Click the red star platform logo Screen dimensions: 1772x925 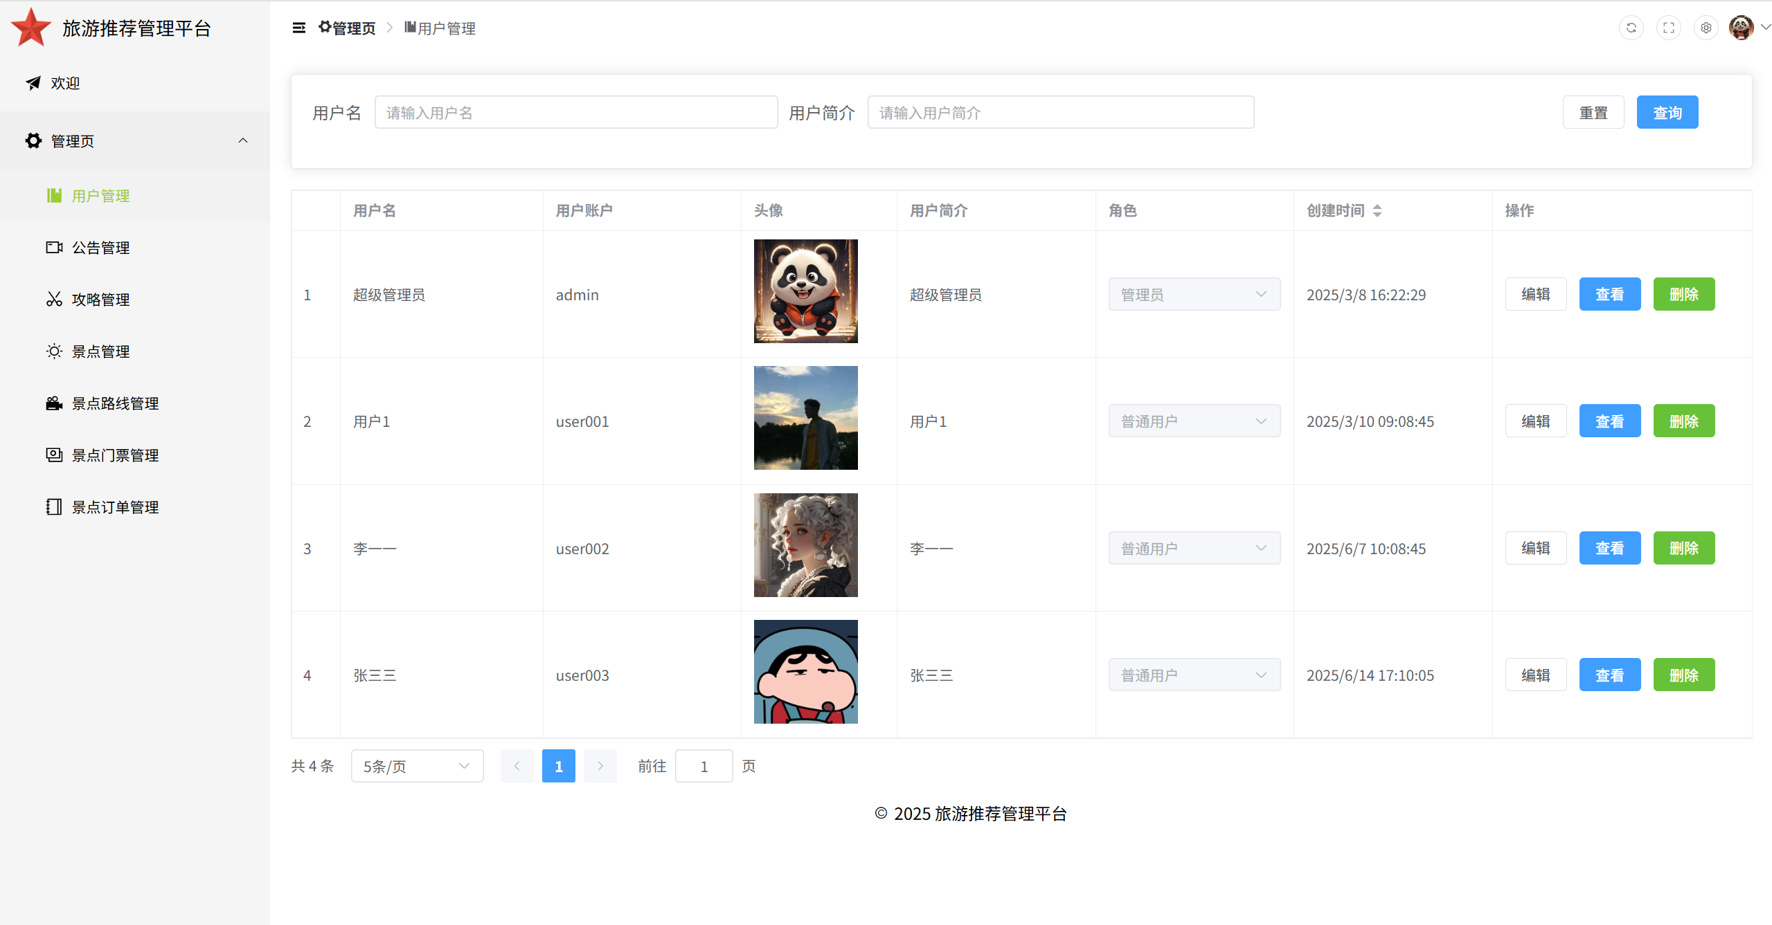pos(31,28)
